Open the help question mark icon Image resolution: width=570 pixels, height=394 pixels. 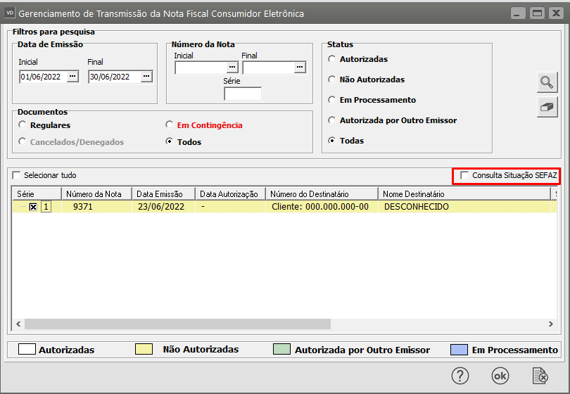click(460, 376)
